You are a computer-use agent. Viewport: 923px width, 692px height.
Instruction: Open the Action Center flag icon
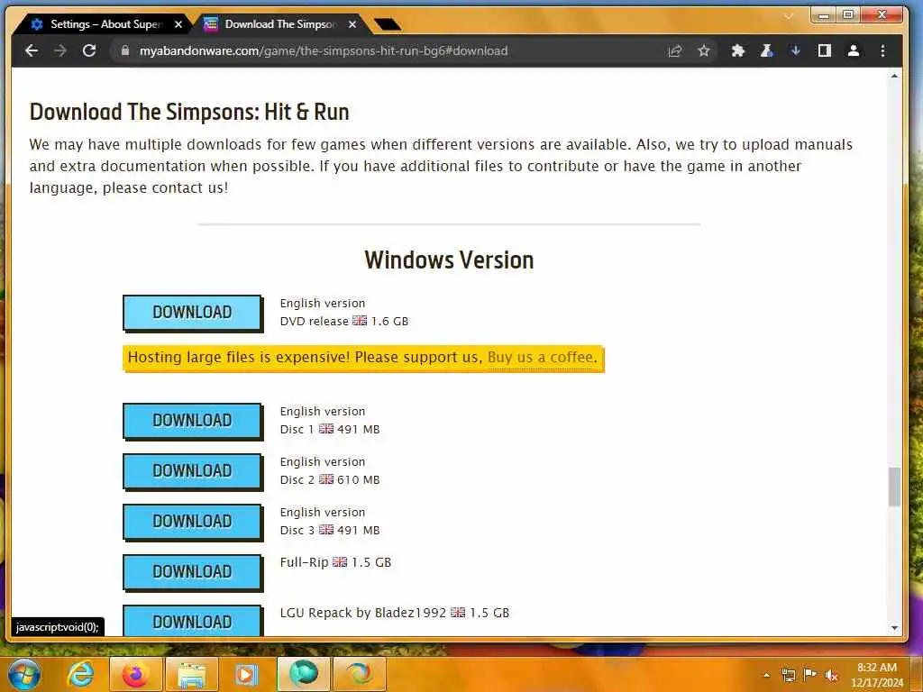tap(810, 674)
